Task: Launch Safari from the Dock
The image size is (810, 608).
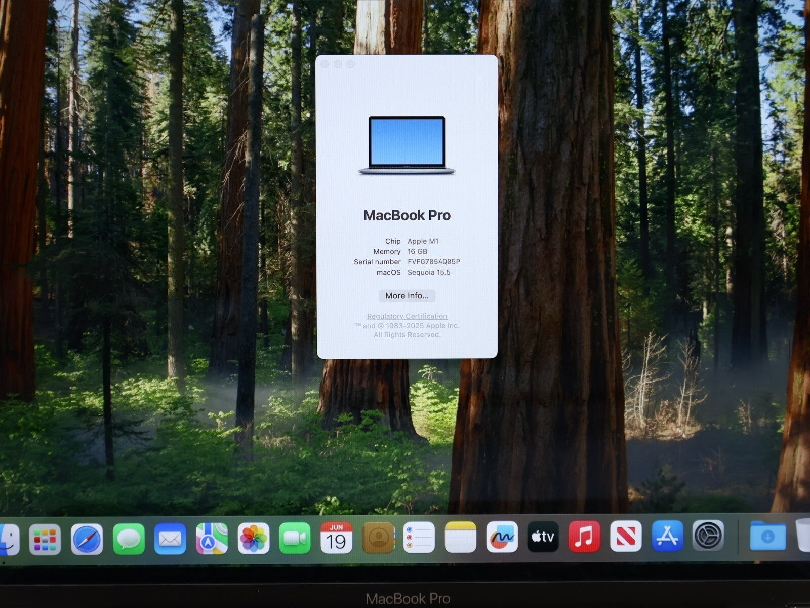Action: tap(87, 539)
